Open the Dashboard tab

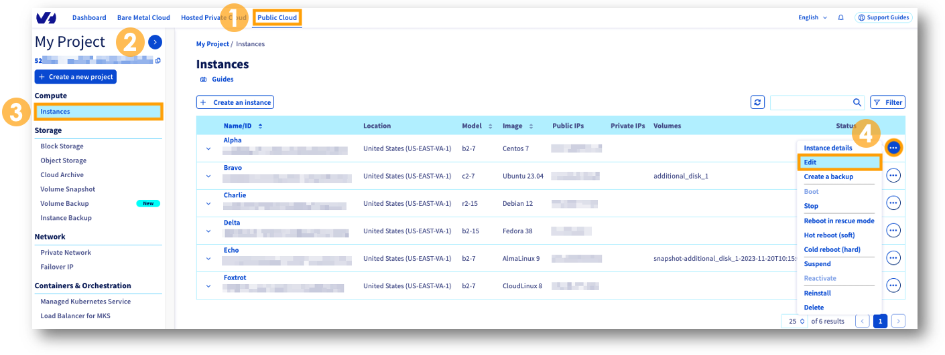tap(89, 17)
